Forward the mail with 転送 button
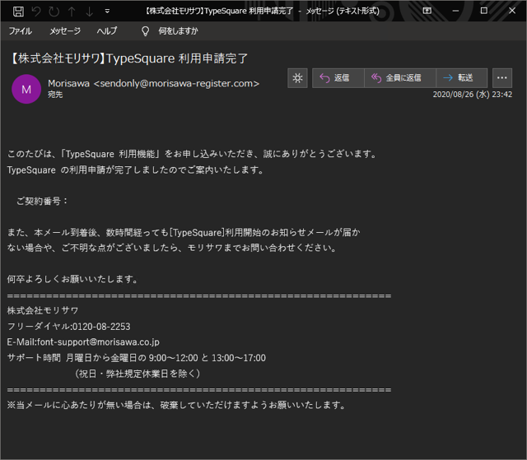The image size is (527, 460). click(461, 78)
